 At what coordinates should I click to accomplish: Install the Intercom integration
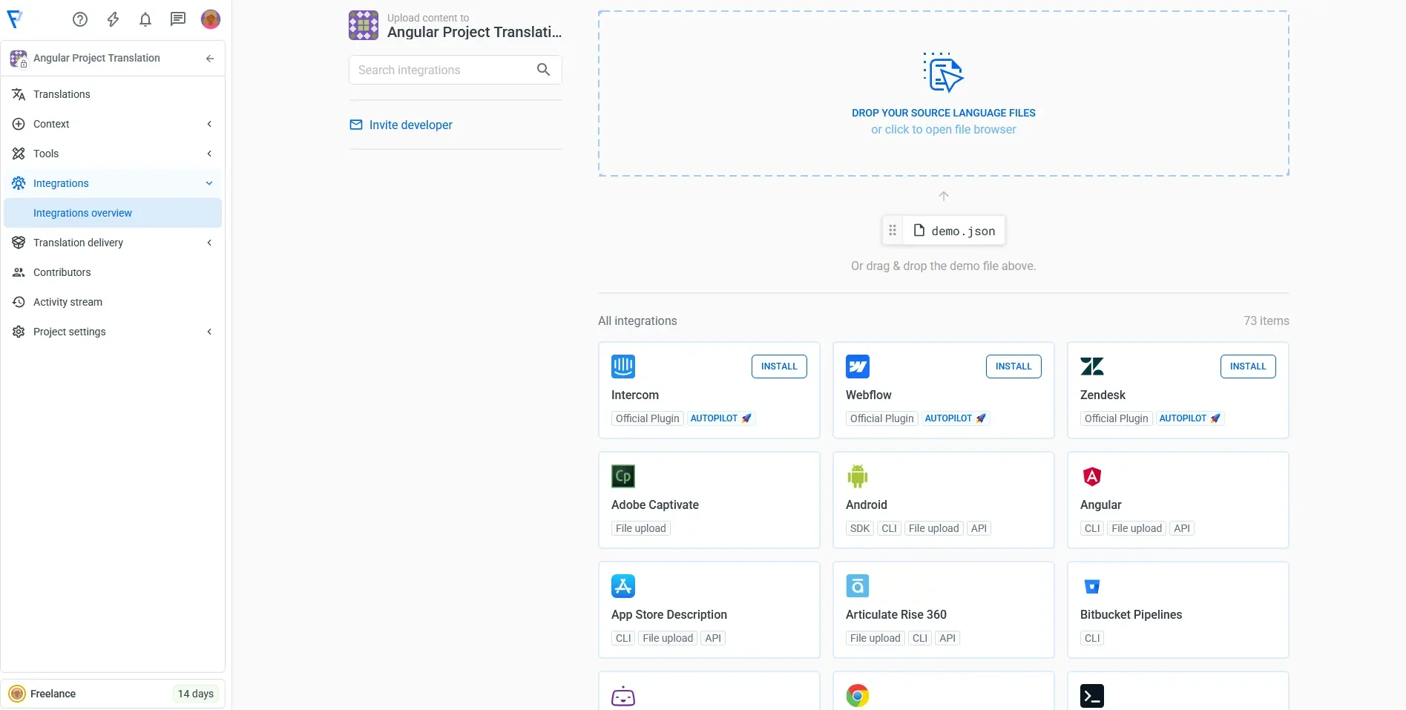coord(778,366)
